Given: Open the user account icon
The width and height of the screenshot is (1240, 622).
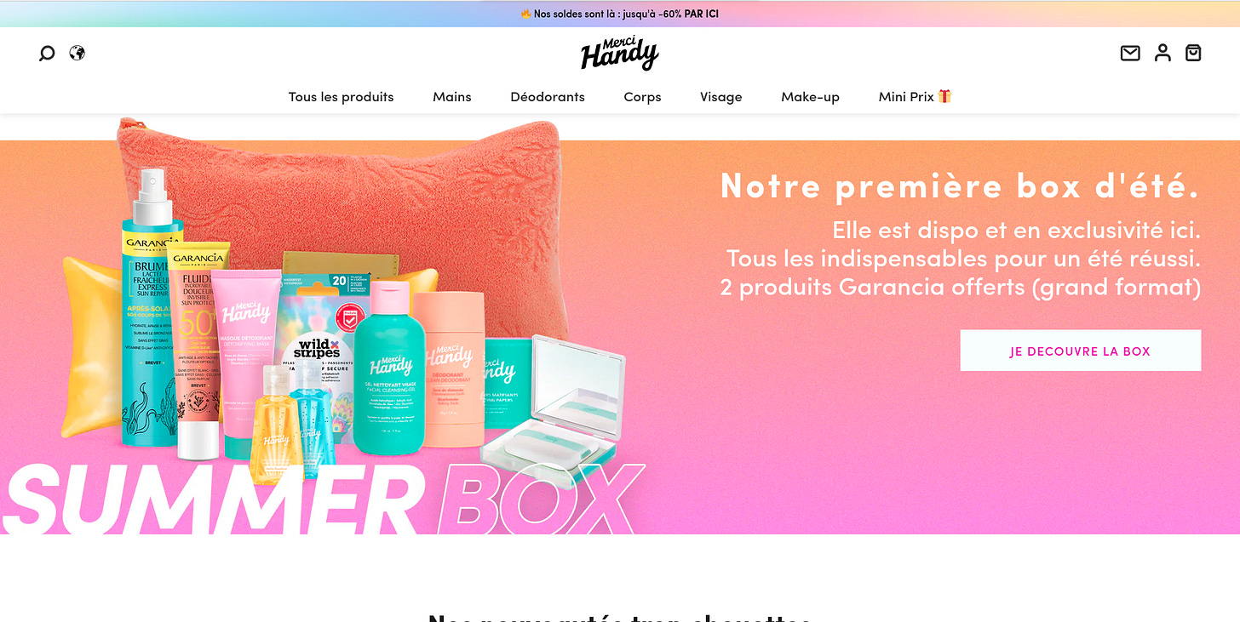Looking at the screenshot, I should [1162, 53].
